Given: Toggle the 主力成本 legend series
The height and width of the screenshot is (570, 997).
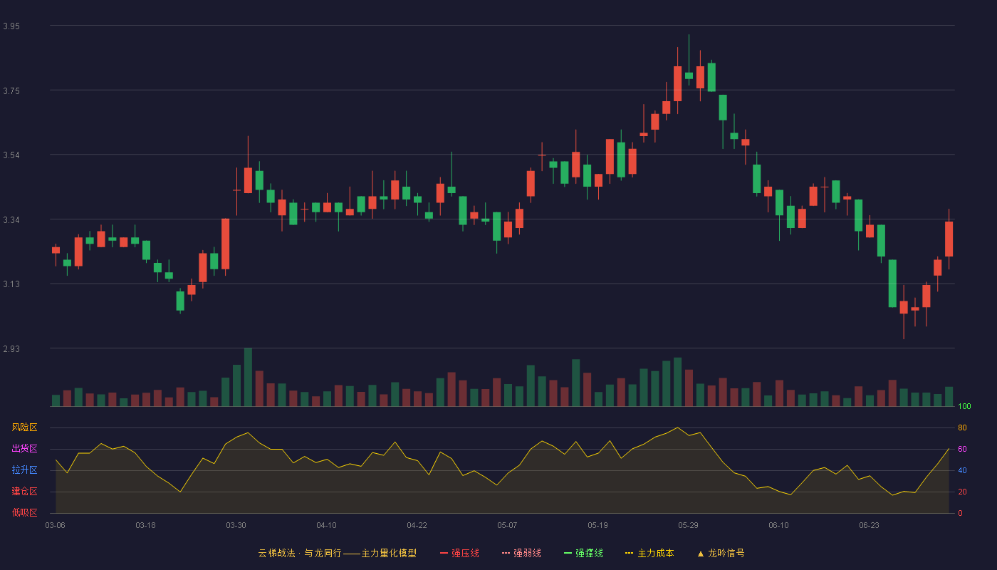Looking at the screenshot, I should 649,553.
